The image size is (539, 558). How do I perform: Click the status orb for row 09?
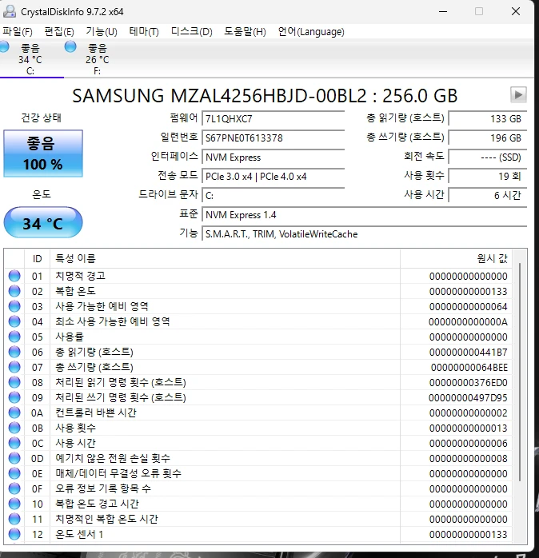pyautogui.click(x=14, y=397)
